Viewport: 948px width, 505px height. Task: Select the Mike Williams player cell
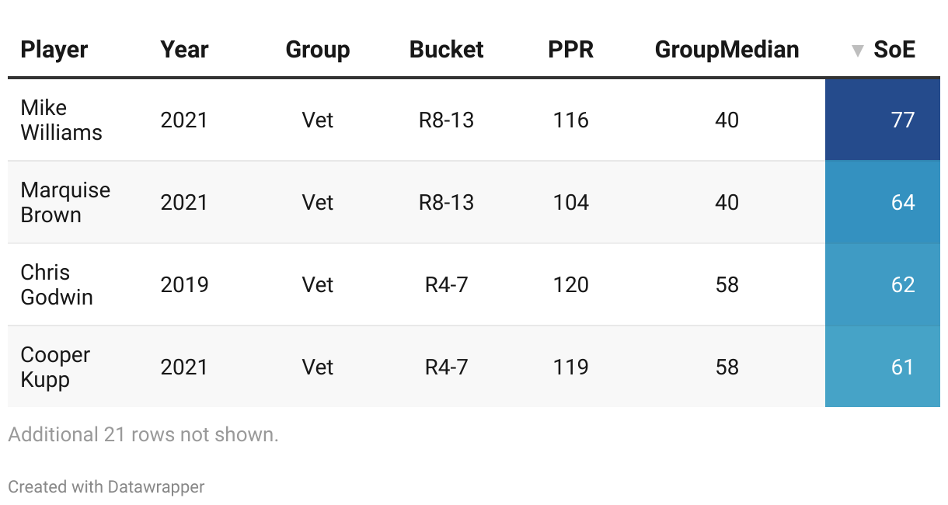(61, 120)
